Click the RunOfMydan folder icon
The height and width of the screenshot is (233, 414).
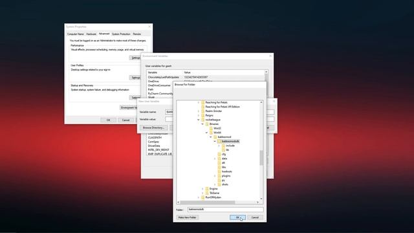203,197
